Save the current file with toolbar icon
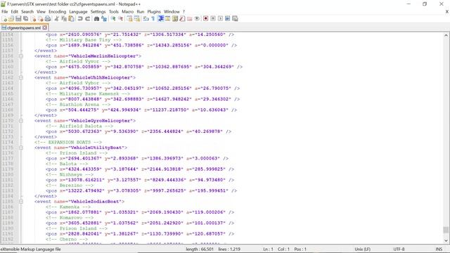450x253 pixels. pos(18,19)
